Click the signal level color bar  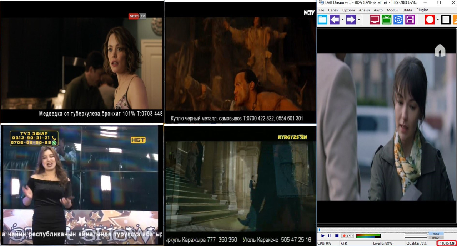click(368, 235)
